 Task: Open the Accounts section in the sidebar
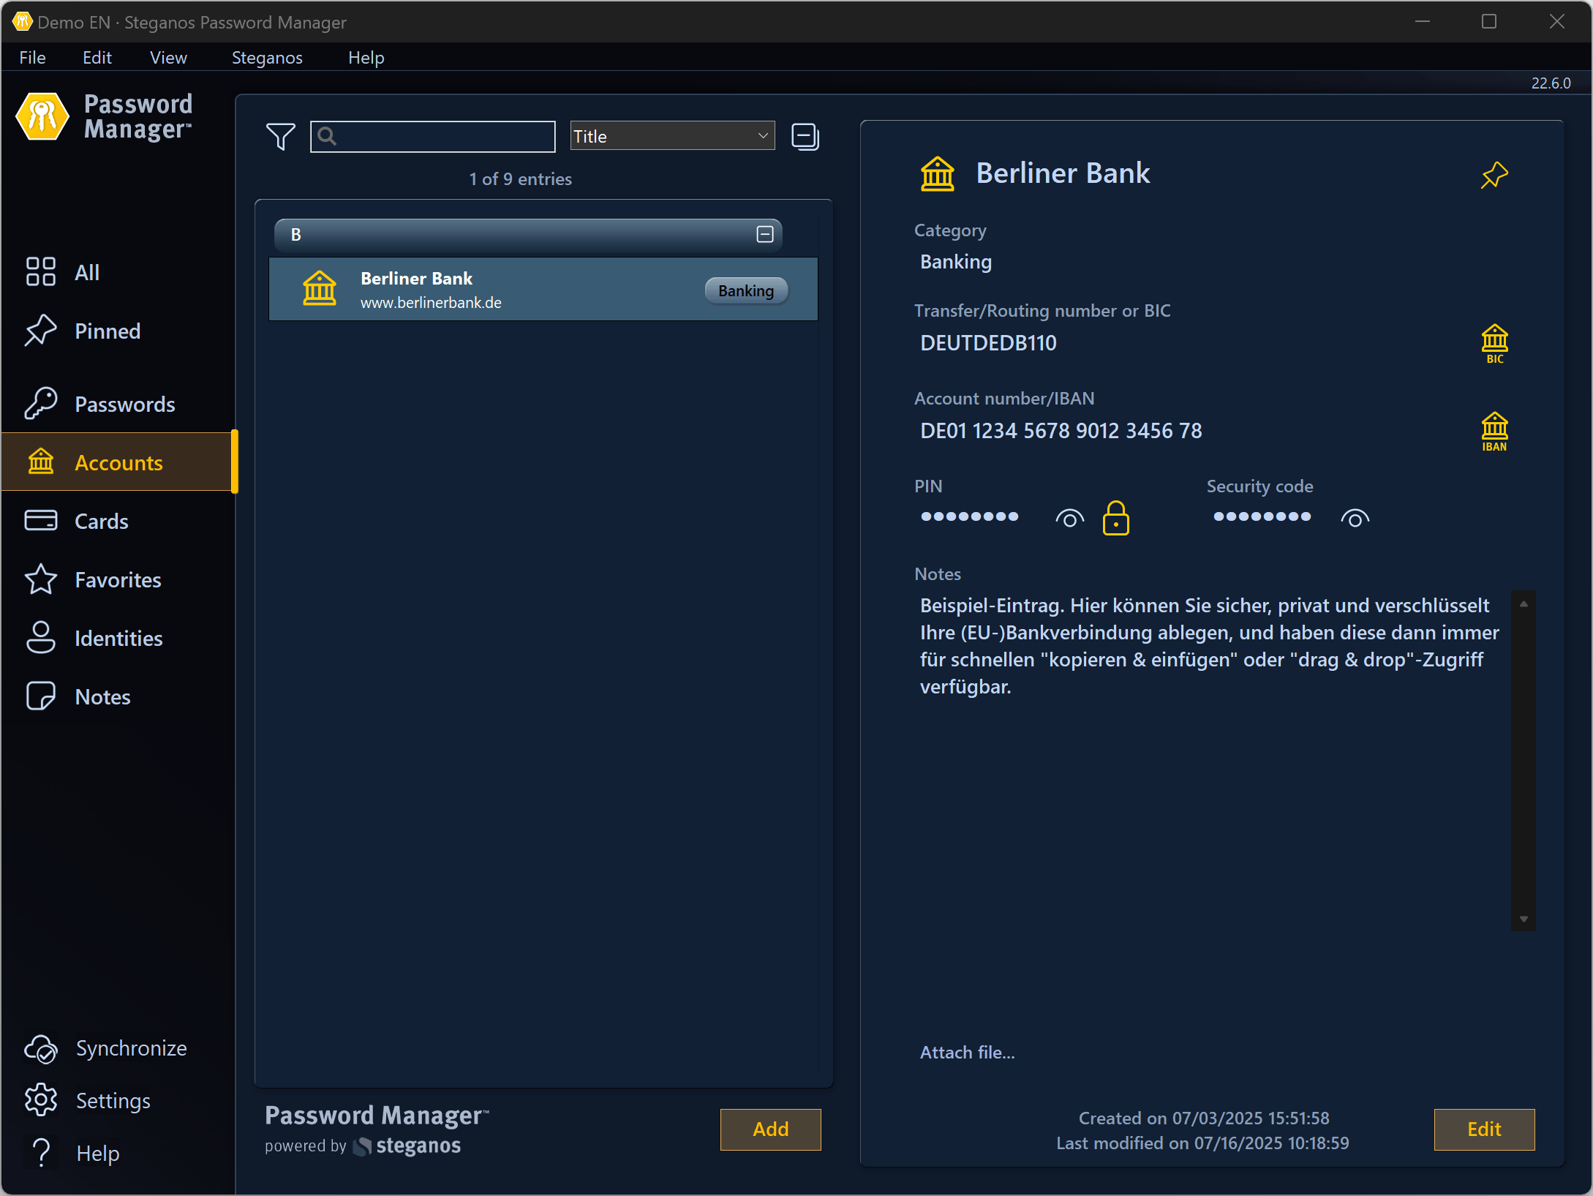coord(118,462)
